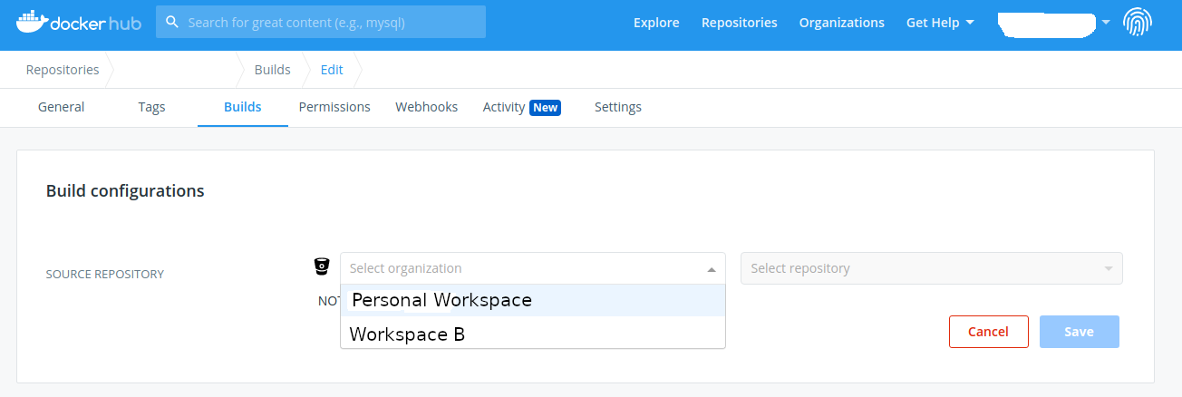Click the Save button

tap(1079, 332)
